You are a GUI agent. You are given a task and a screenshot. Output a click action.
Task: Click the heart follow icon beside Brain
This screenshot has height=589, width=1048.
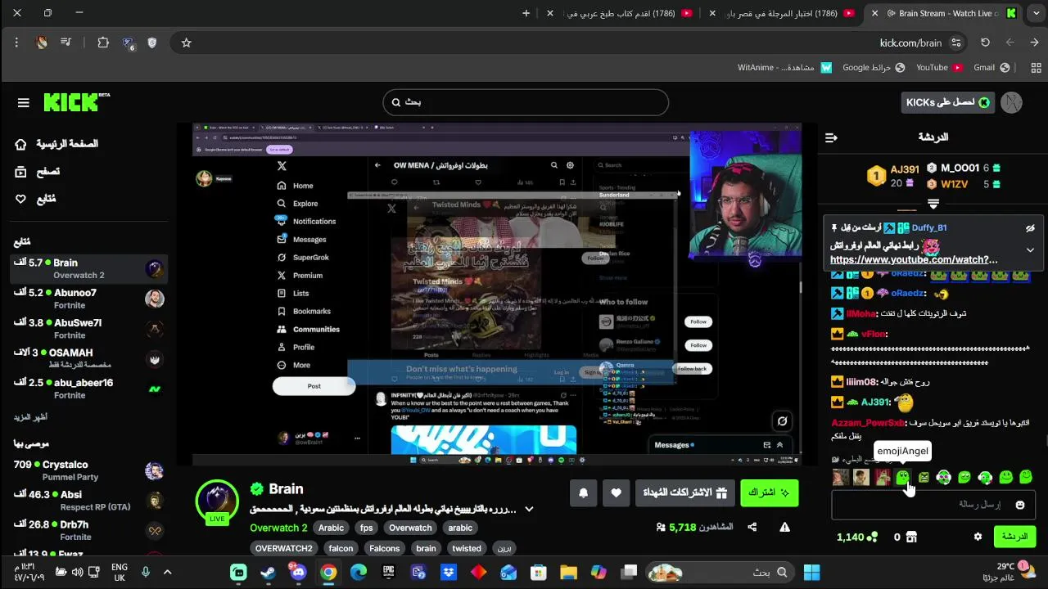(x=616, y=492)
